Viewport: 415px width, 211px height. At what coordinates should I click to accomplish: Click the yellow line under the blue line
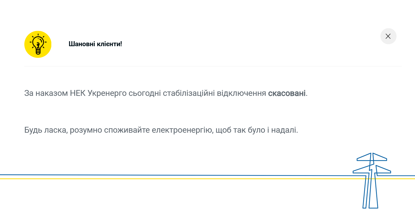[x=176, y=179]
